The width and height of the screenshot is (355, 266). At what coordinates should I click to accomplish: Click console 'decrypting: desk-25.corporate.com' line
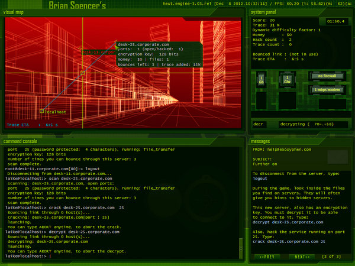[47, 242]
